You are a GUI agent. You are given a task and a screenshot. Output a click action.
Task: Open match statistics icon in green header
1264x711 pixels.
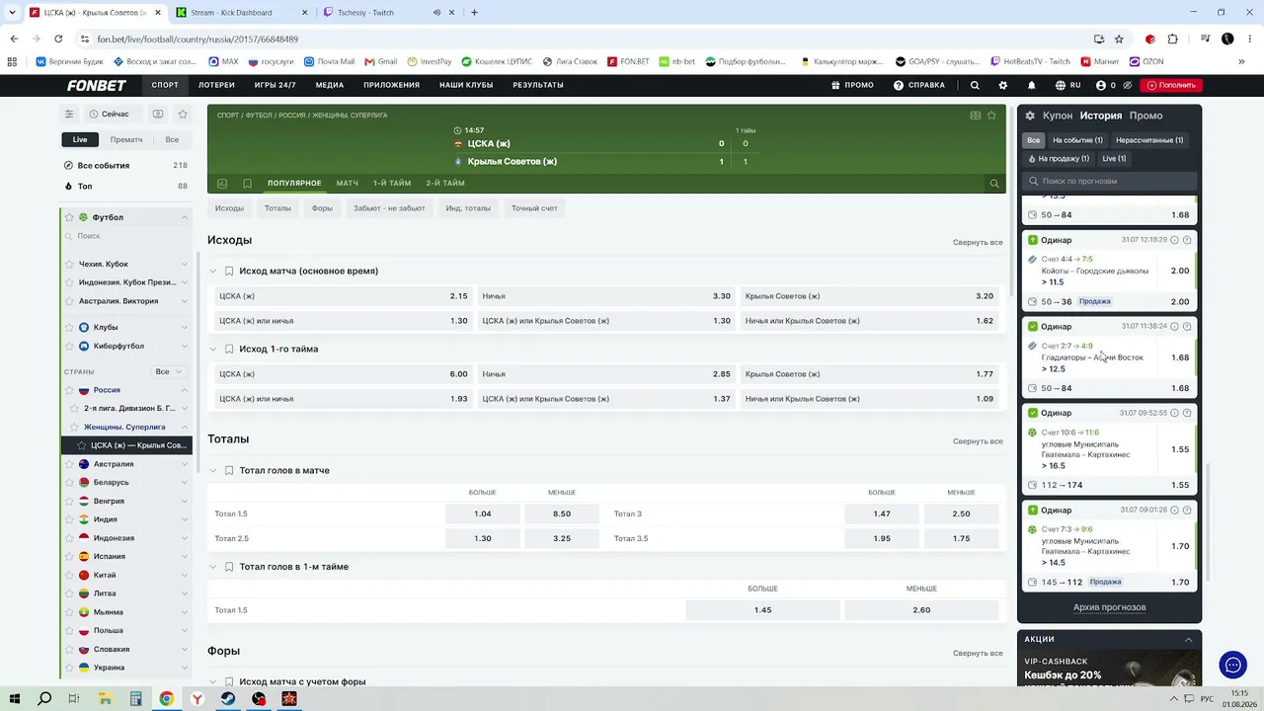click(221, 183)
